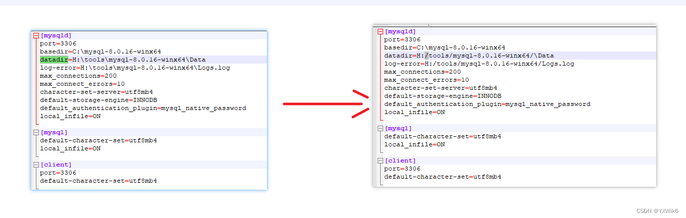This screenshot has height=218, width=686.
Task: Click character-set-server=utf8mb4 in left editor
Action: (x=97, y=92)
